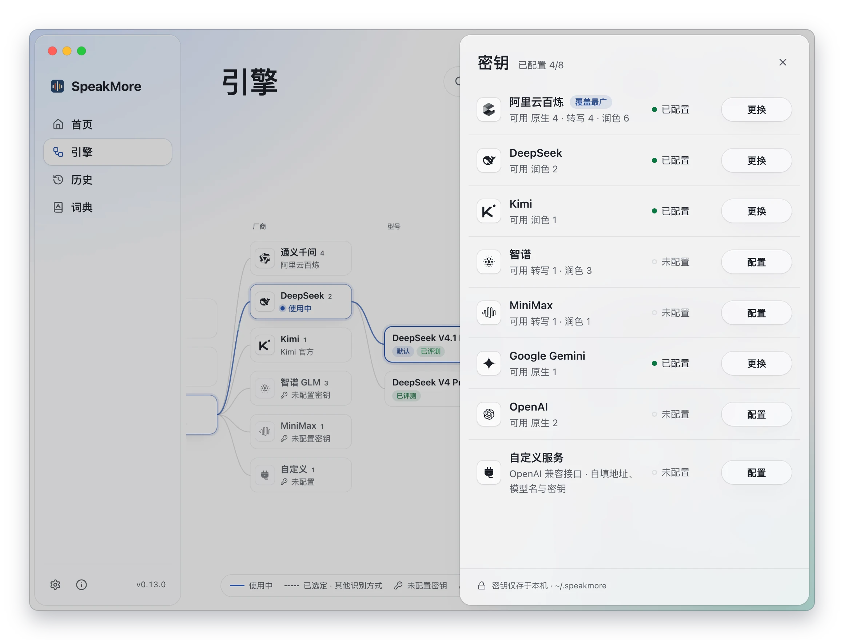This screenshot has height=640, width=844.
Task: Click the 自定义 plug icon in vendor graph
Action: tap(265, 475)
